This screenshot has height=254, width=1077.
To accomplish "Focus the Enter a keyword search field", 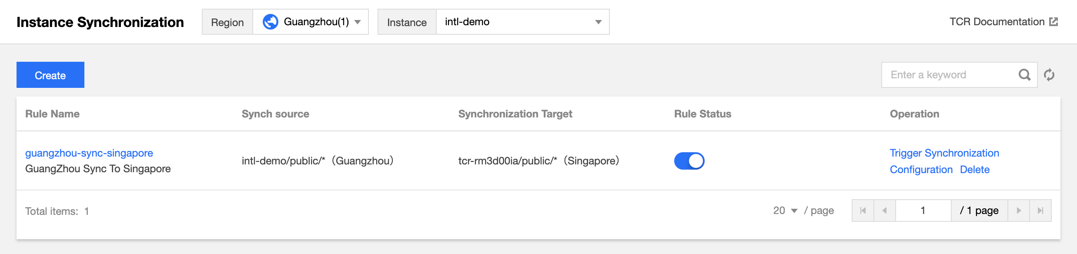I will pos(948,75).
